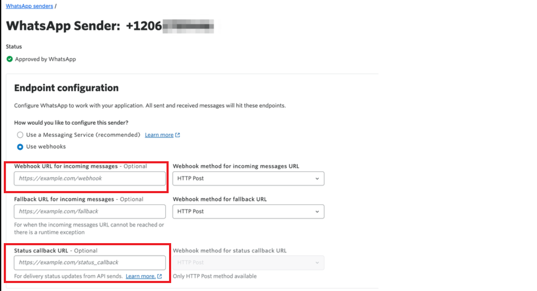The image size is (537, 291).
Task: Click the green Approved status checkmark icon
Action: 10,59
